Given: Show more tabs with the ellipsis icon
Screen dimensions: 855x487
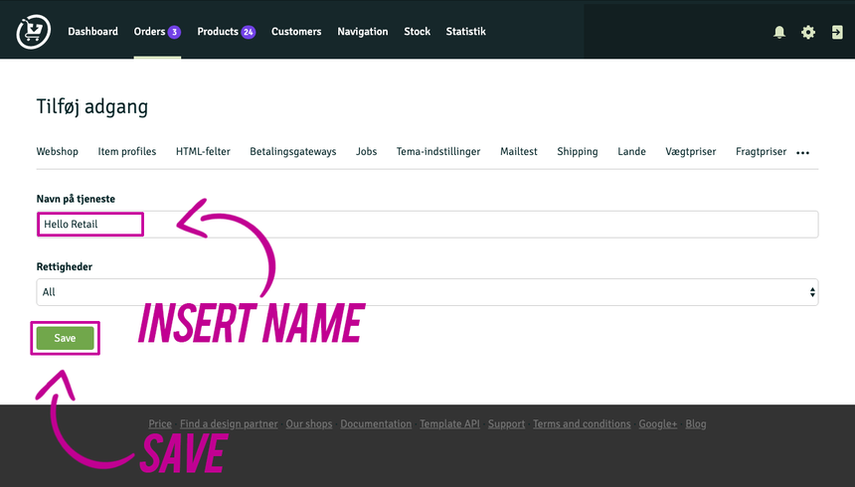Looking at the screenshot, I should pyautogui.click(x=803, y=153).
